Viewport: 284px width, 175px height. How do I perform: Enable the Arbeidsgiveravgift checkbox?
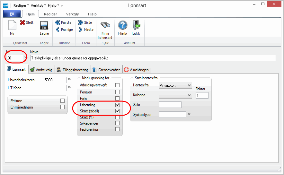[117, 85]
